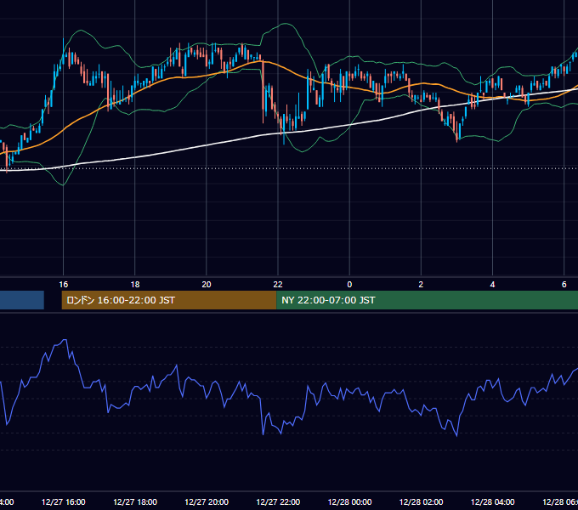Click the NY 22:00-07:00 JST session bar
This screenshot has width=578, height=510.
pos(427,300)
